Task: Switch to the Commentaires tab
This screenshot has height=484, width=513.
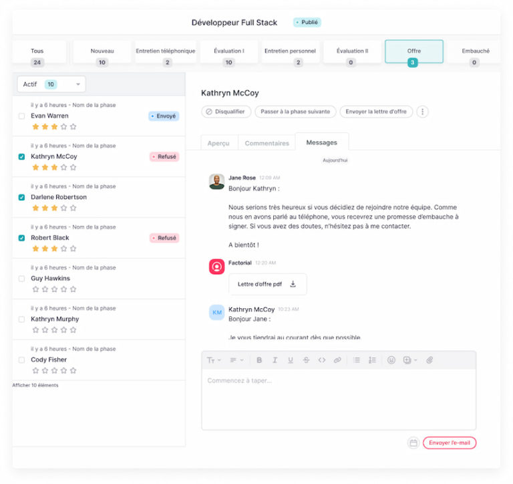Action: (267, 143)
